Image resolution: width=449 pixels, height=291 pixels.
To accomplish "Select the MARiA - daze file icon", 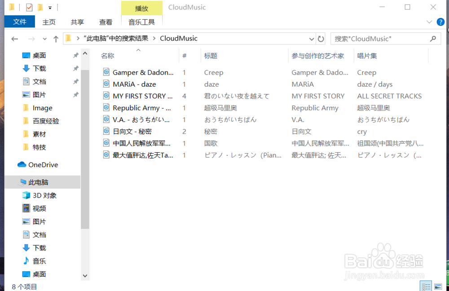I will pyautogui.click(x=106, y=84).
